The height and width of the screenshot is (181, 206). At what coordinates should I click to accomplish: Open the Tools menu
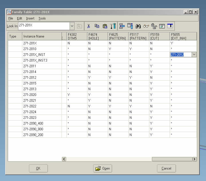(x=42, y=18)
